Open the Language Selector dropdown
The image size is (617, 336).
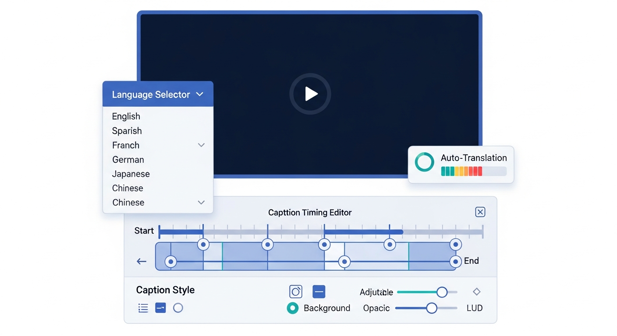[x=158, y=94]
